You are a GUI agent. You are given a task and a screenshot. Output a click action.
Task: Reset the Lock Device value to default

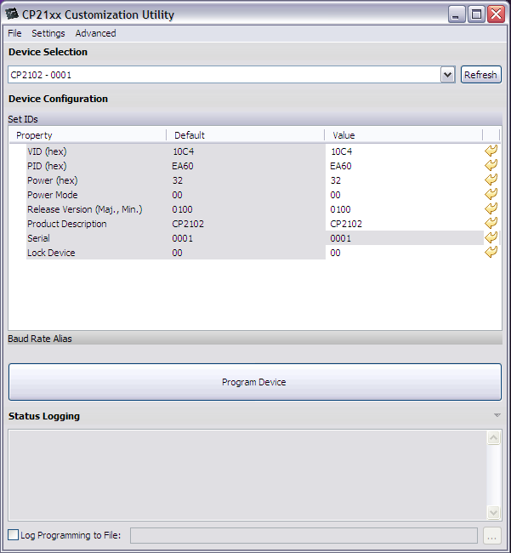click(491, 252)
